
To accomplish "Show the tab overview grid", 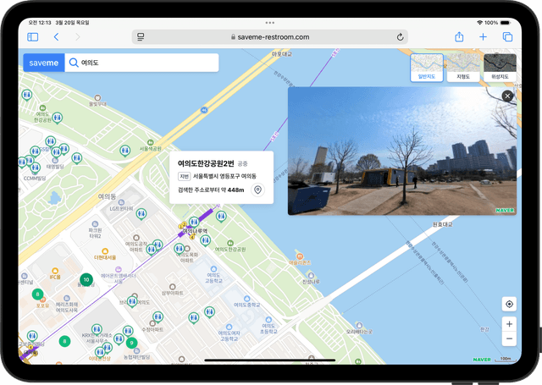I will (507, 37).
